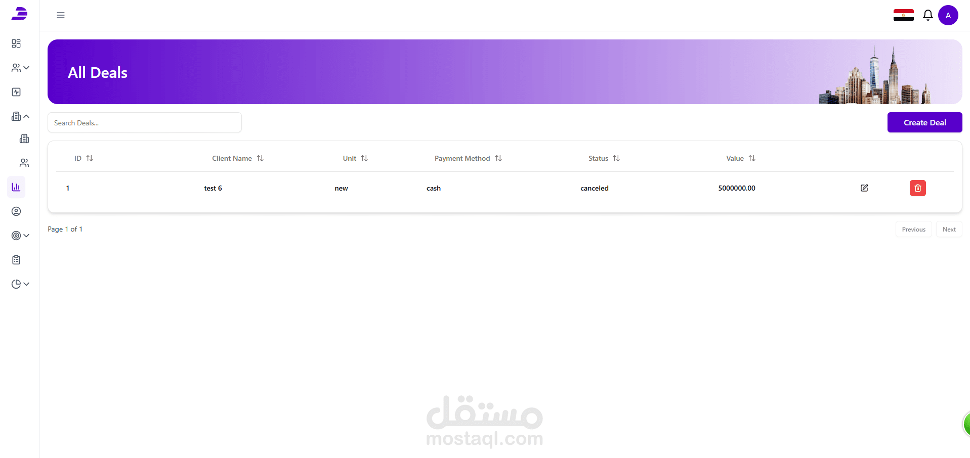The image size is (970, 458).
Task: Open the profile circle sidebar icon
Action: click(x=16, y=211)
